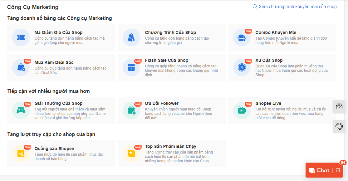This screenshot has width=348, height=181.
Task: Click the chat pop-out arrow icon
Action: click(x=337, y=170)
